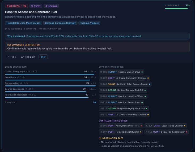Click the 92% confidence value
The height and width of the screenshot is (152, 195).
[188, 6]
